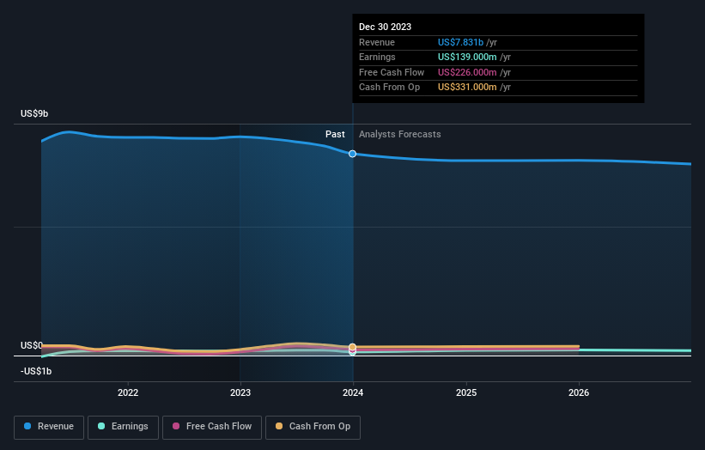
Task: Click the 2022 axis label
Action: [128, 392]
